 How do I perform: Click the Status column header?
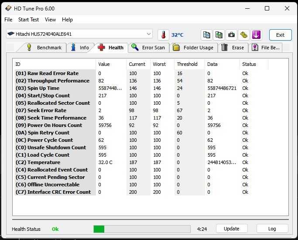(x=254, y=64)
